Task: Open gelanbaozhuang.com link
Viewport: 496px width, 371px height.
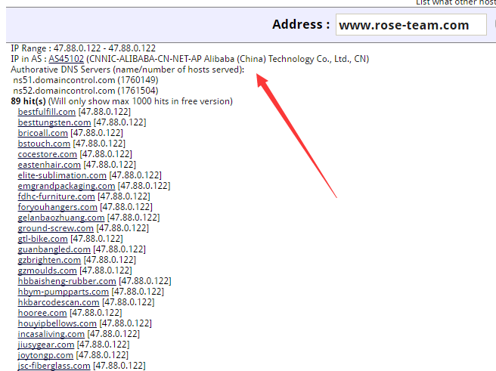Action: point(61,218)
